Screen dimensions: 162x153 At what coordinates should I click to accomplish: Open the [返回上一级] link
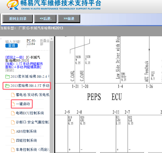pos(15,57)
